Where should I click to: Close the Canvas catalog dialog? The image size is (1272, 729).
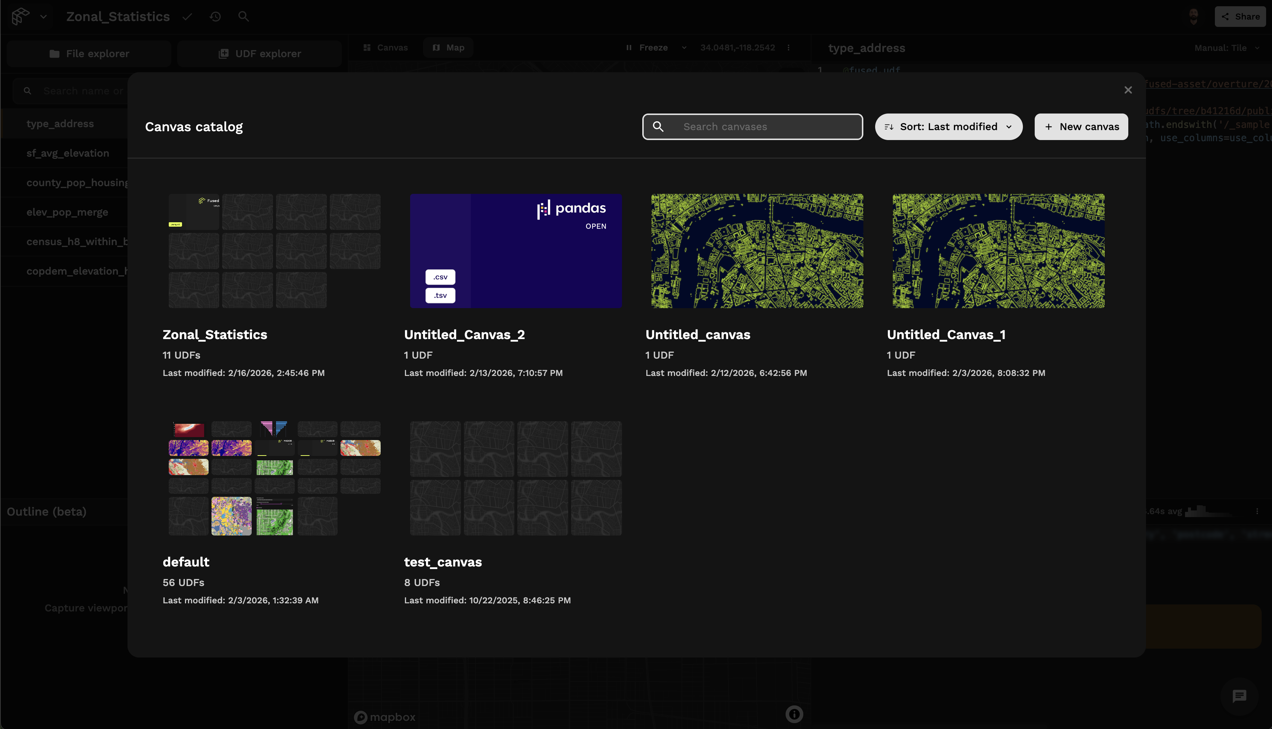[x=1128, y=90]
